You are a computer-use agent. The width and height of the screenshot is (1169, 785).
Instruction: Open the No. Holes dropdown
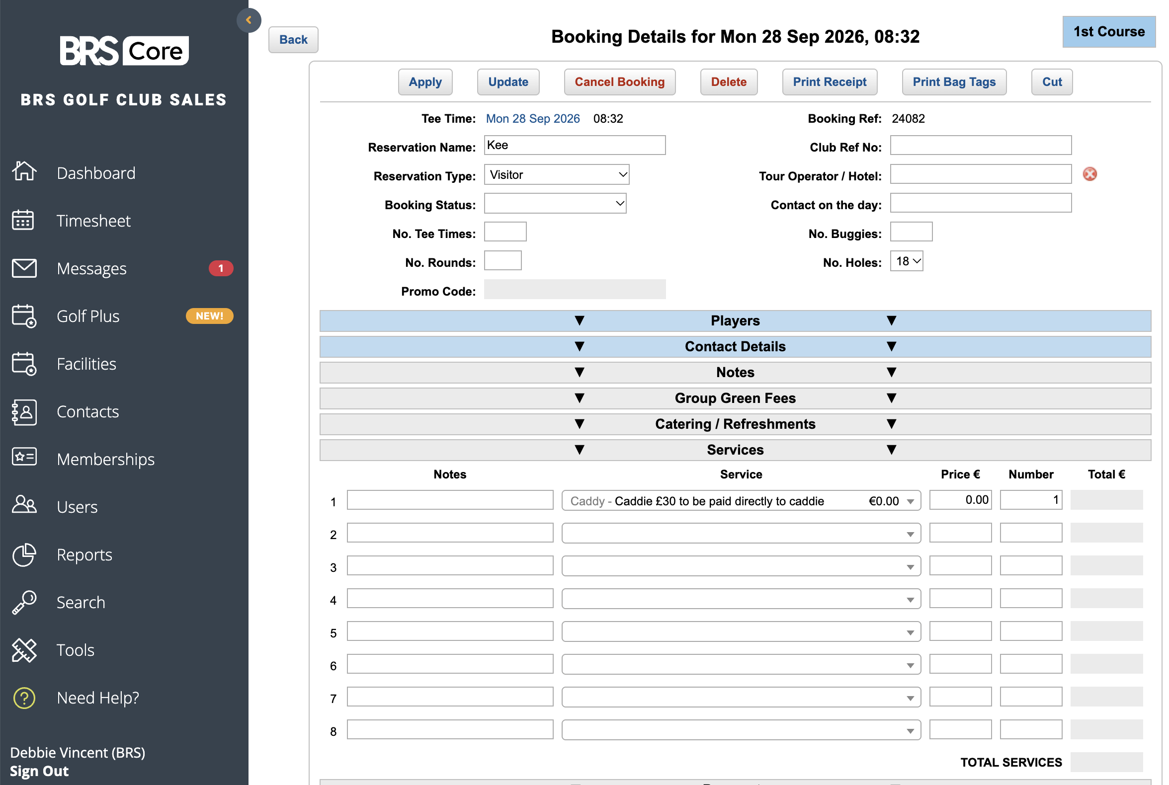click(x=906, y=261)
